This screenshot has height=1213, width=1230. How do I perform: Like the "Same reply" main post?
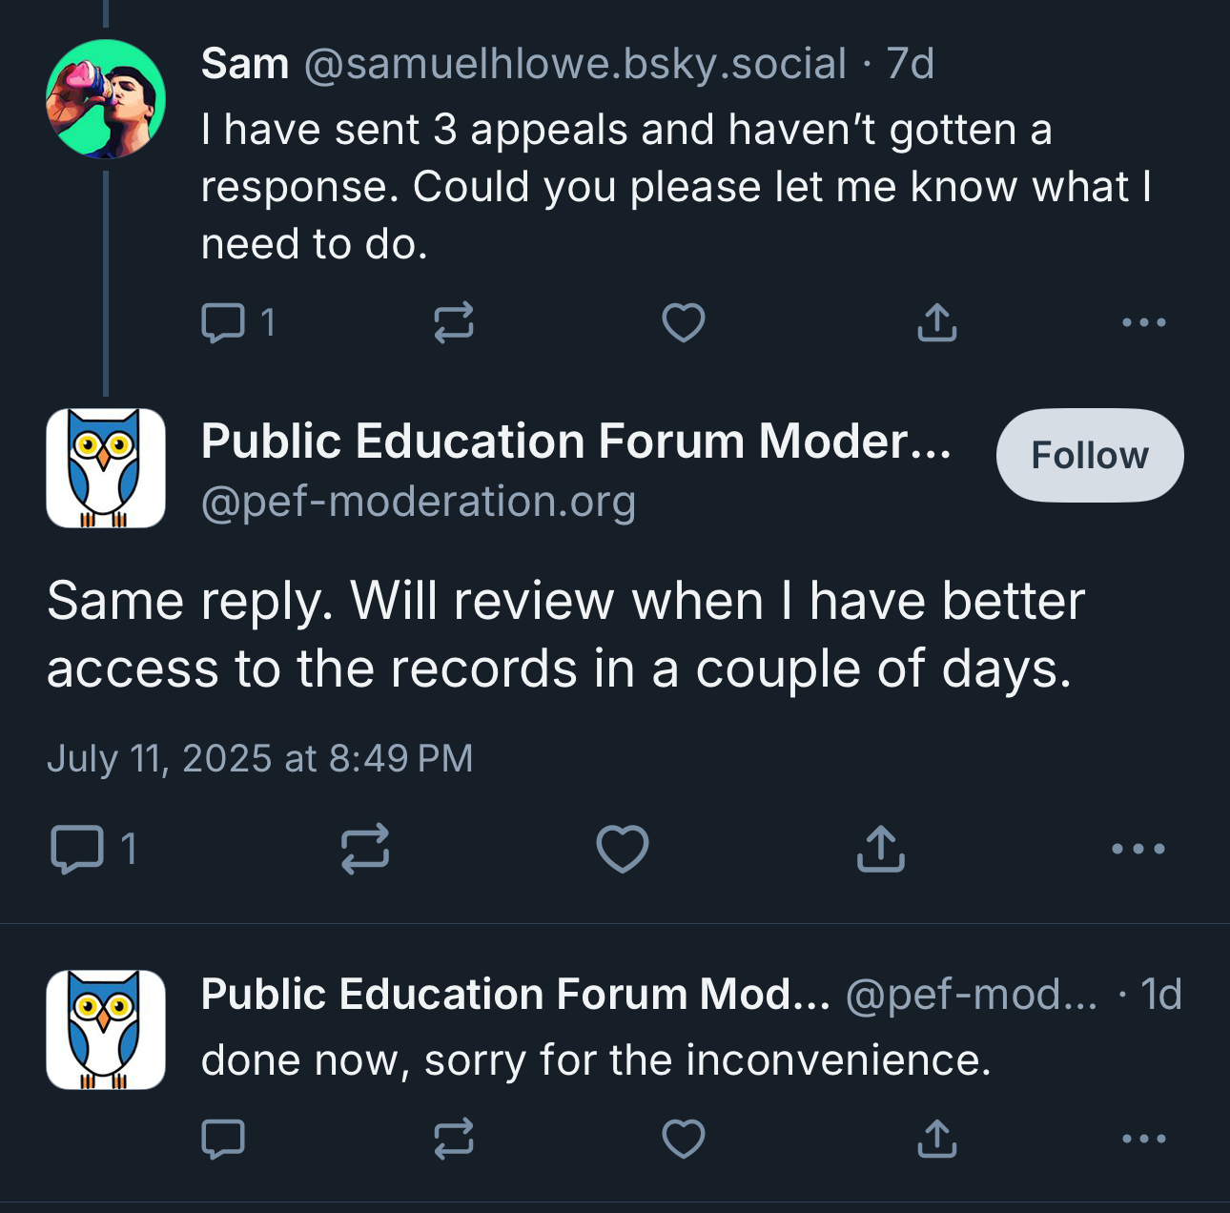pos(623,849)
